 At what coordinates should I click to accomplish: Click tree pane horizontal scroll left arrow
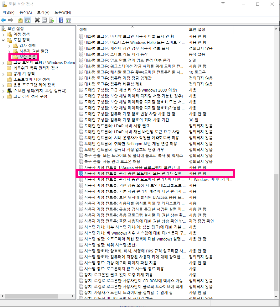[x=3, y=296]
